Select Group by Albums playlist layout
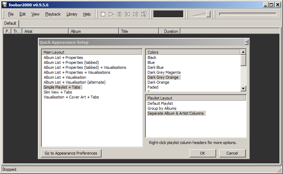283x174 pixels. (x=162, y=108)
